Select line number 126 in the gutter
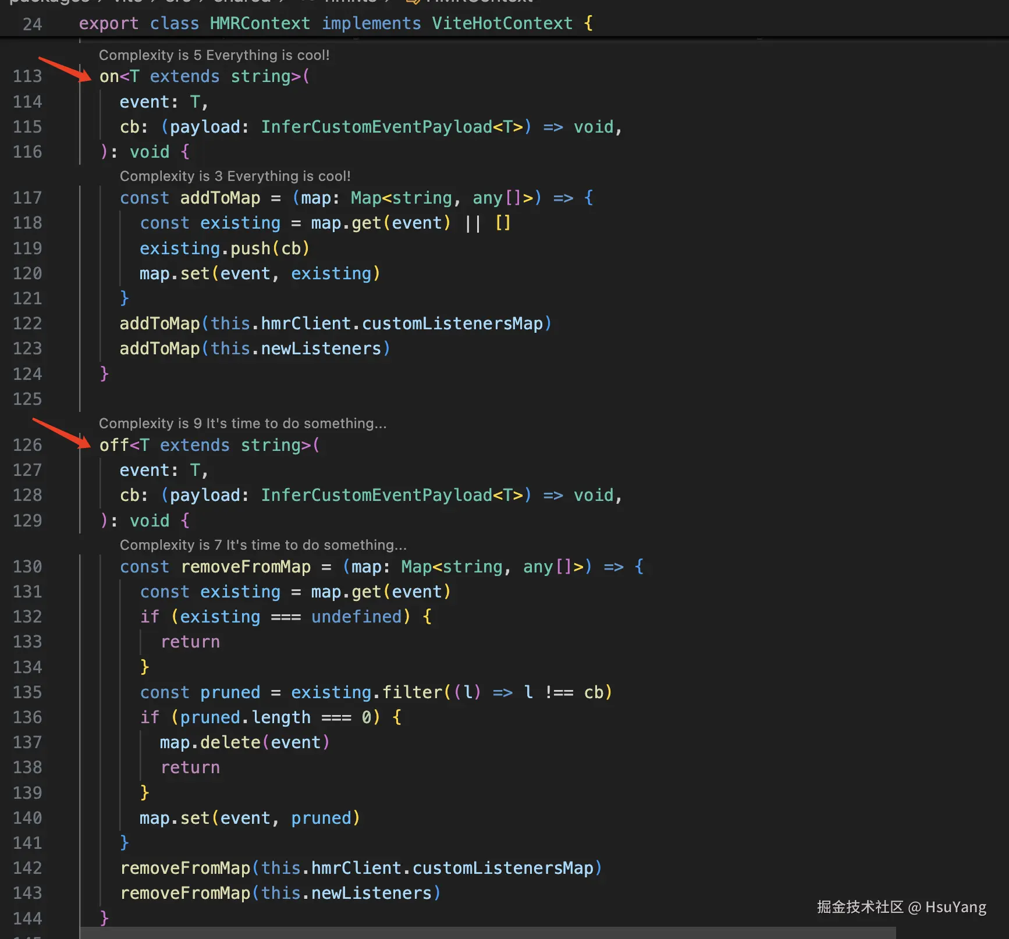 pyautogui.click(x=27, y=446)
